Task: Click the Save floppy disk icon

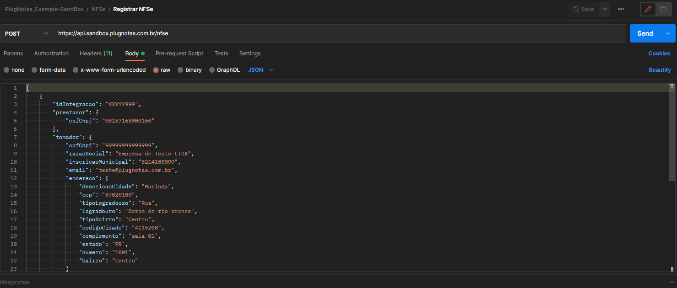Action: [576, 9]
